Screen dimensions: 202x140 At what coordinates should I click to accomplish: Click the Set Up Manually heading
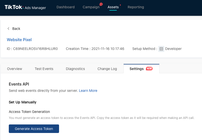[23, 102]
